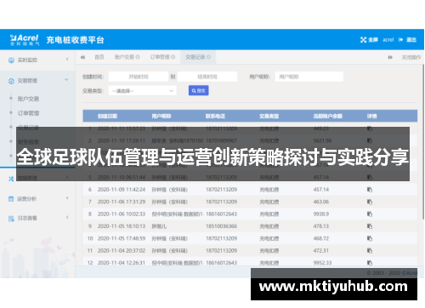The height and width of the screenshot is (308, 425).
Task: Open details icon for row 9 (2020-11-05 18:10:13)
Action: point(370,226)
